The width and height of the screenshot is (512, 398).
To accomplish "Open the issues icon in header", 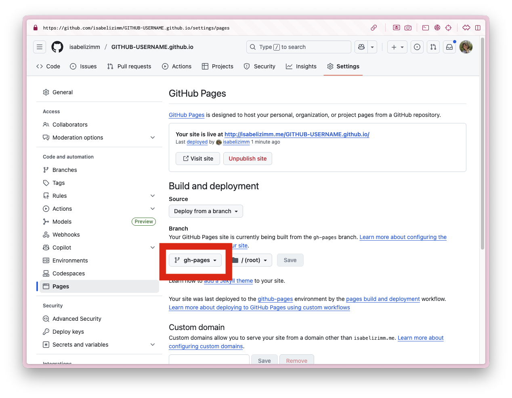I will 417,47.
